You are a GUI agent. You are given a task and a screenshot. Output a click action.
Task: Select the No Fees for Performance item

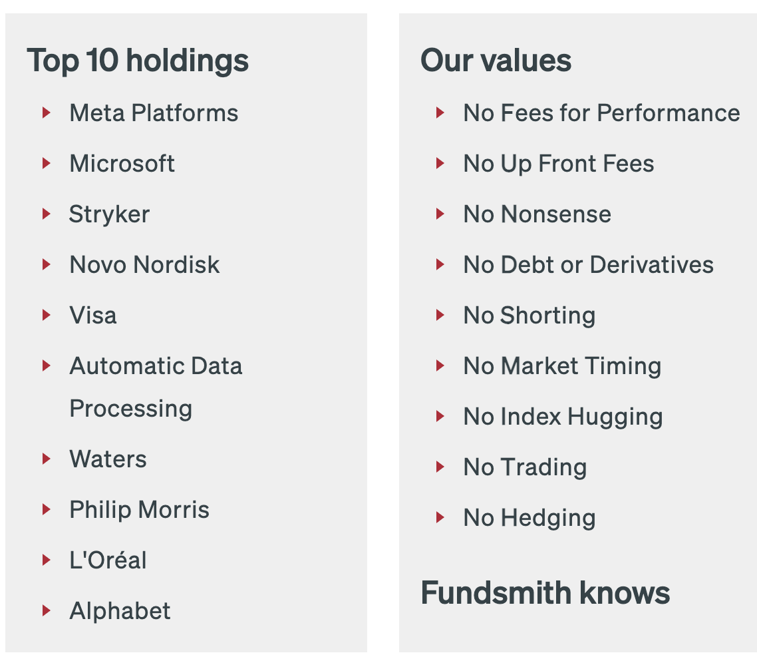[601, 113]
